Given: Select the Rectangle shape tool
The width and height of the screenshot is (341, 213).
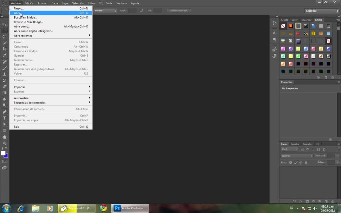Looking at the screenshot, I should click(x=4, y=130).
